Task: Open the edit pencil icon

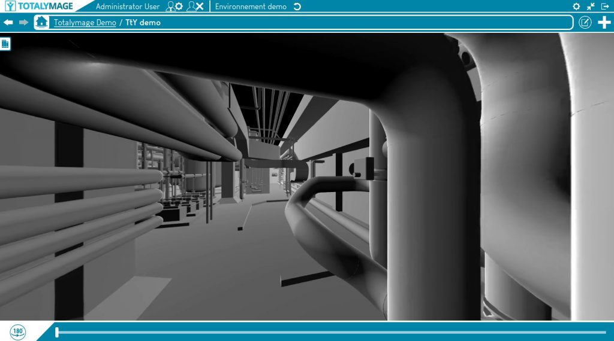Action: [585, 22]
